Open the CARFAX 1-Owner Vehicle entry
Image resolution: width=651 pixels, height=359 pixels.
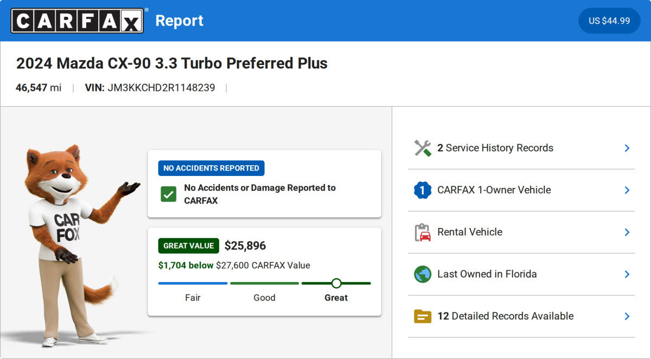click(627, 190)
